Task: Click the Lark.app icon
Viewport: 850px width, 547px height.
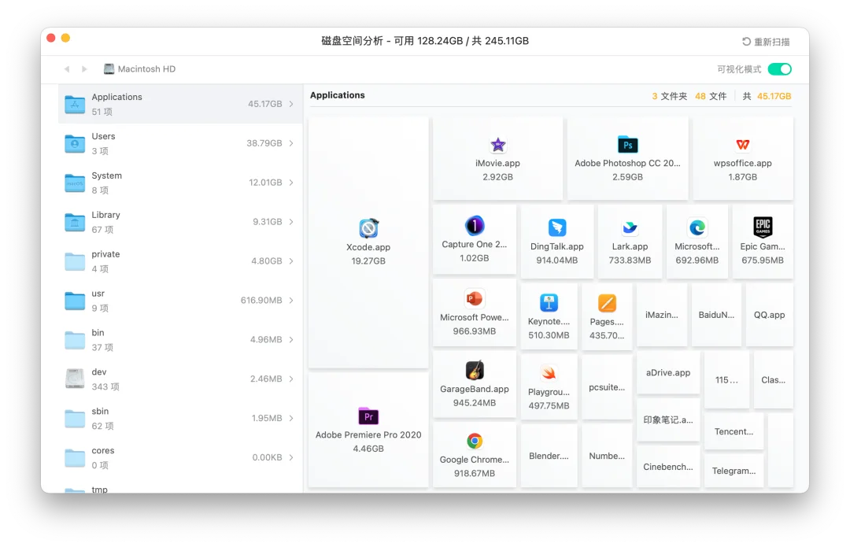Action: [x=630, y=227]
